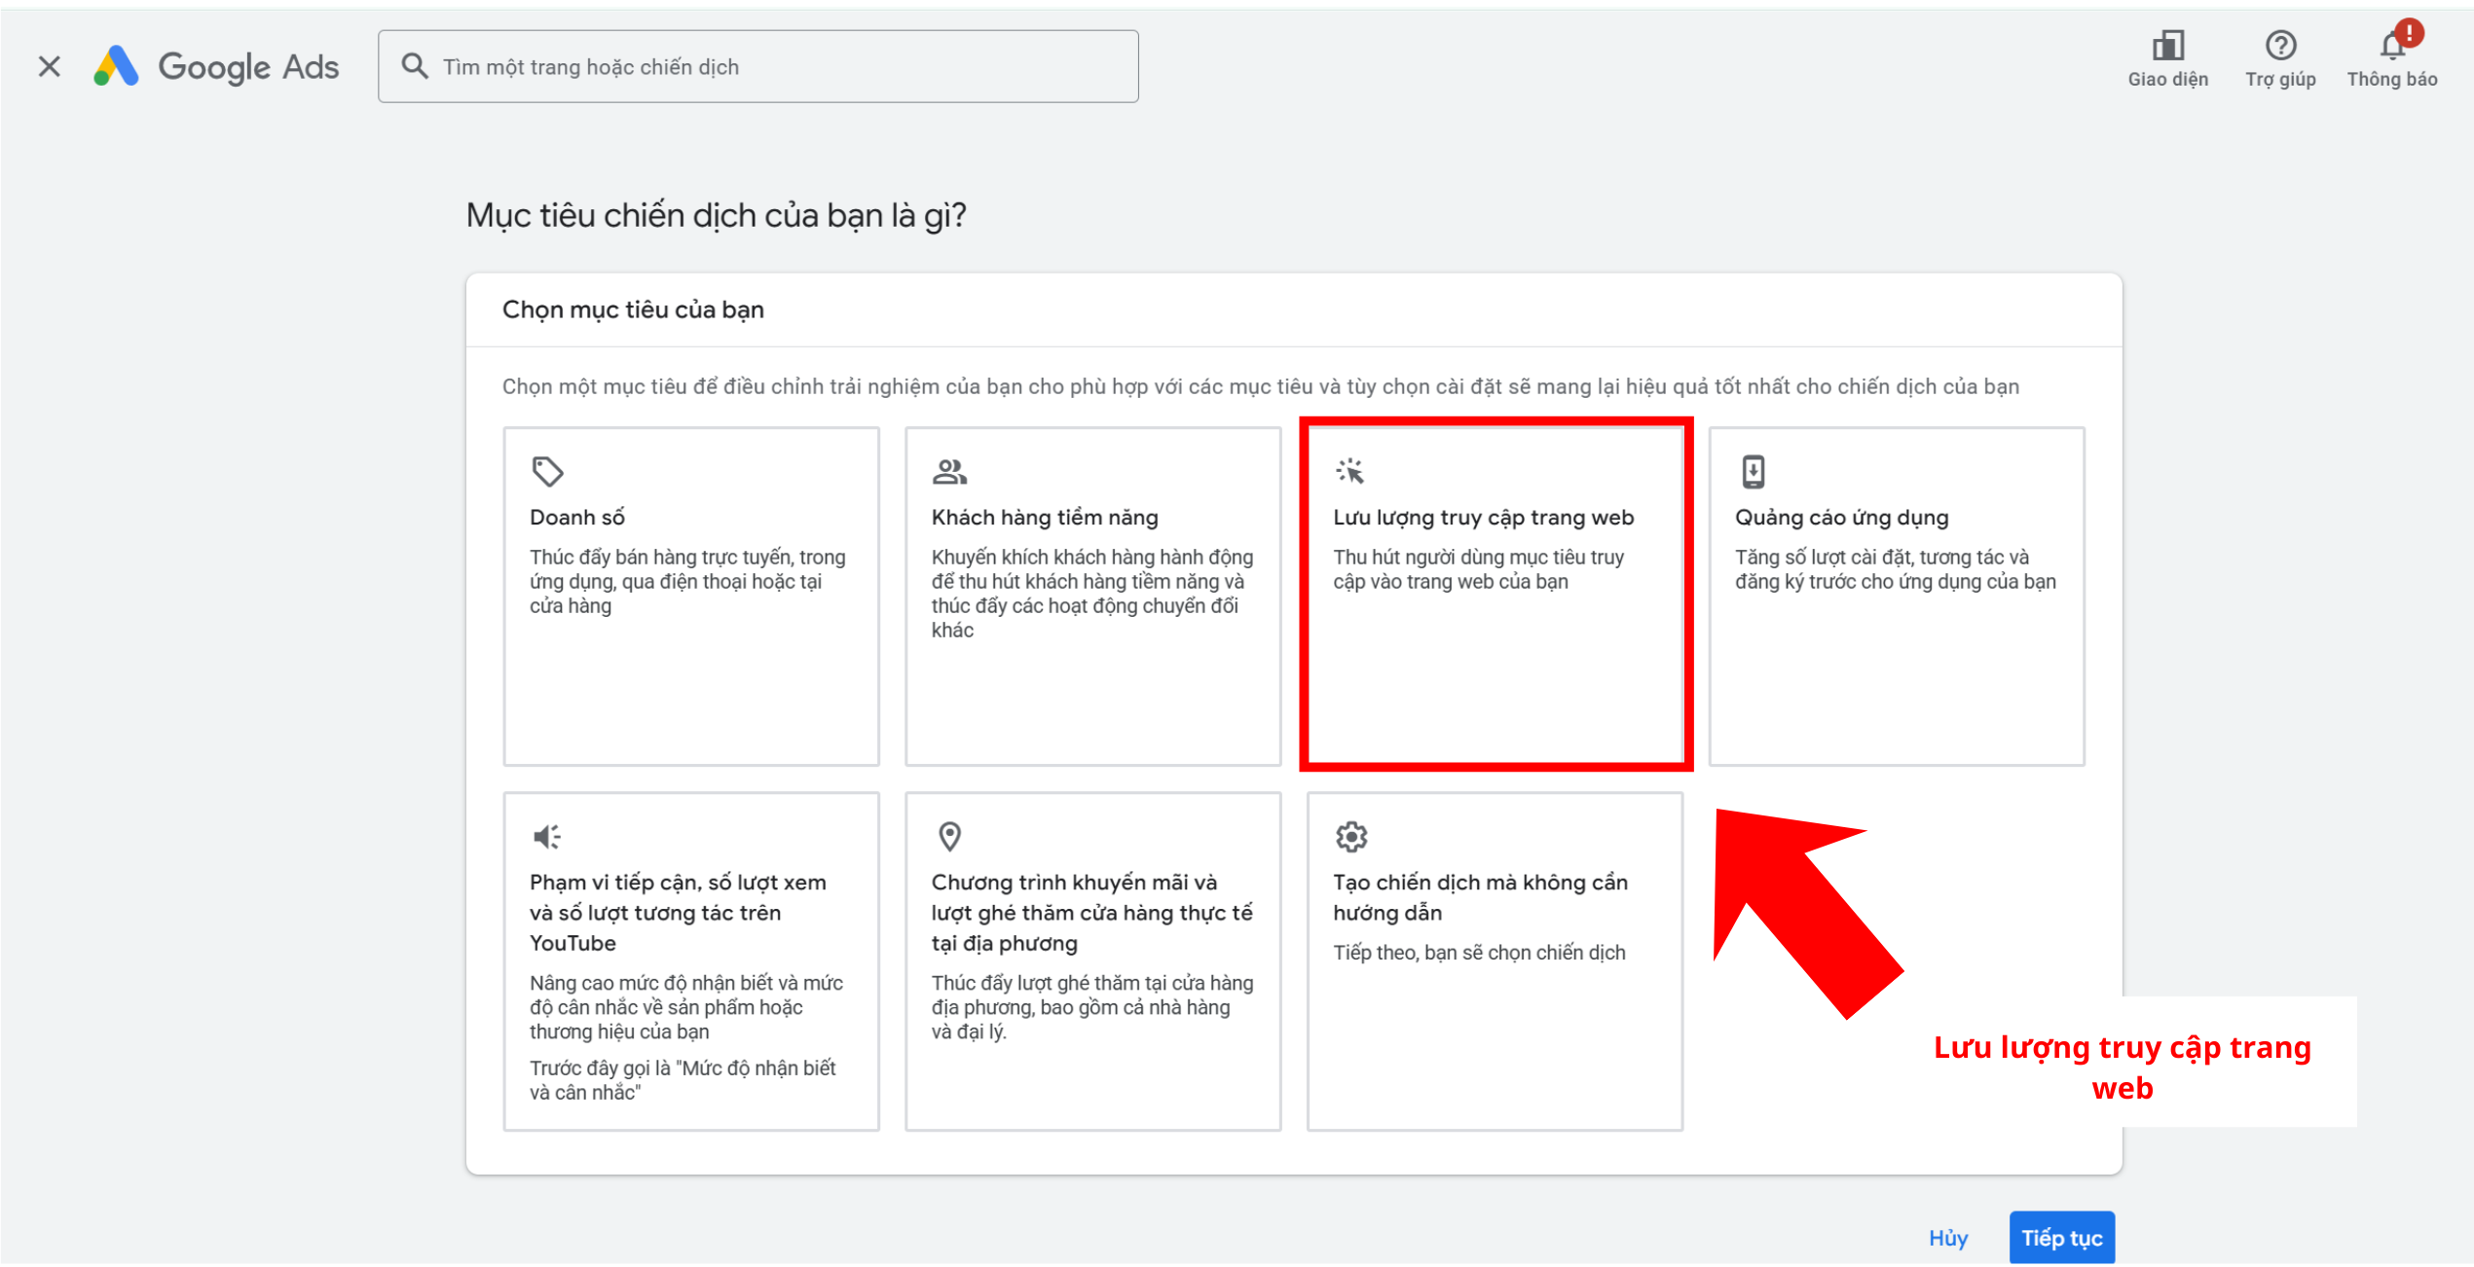Click the people icon on Khách hàng tiềm năng

(x=949, y=472)
